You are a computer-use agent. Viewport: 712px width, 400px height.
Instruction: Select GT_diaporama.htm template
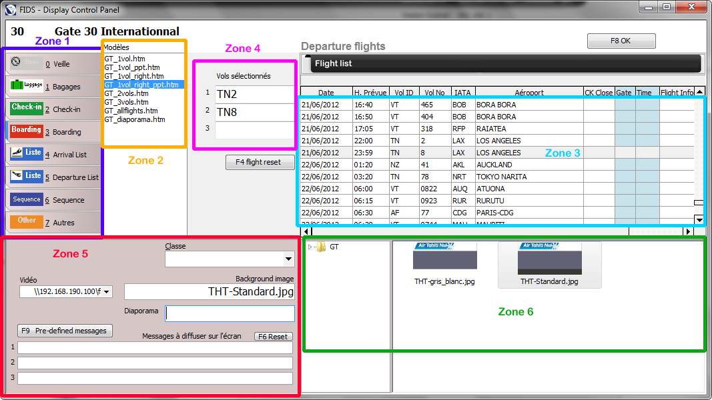(134, 119)
